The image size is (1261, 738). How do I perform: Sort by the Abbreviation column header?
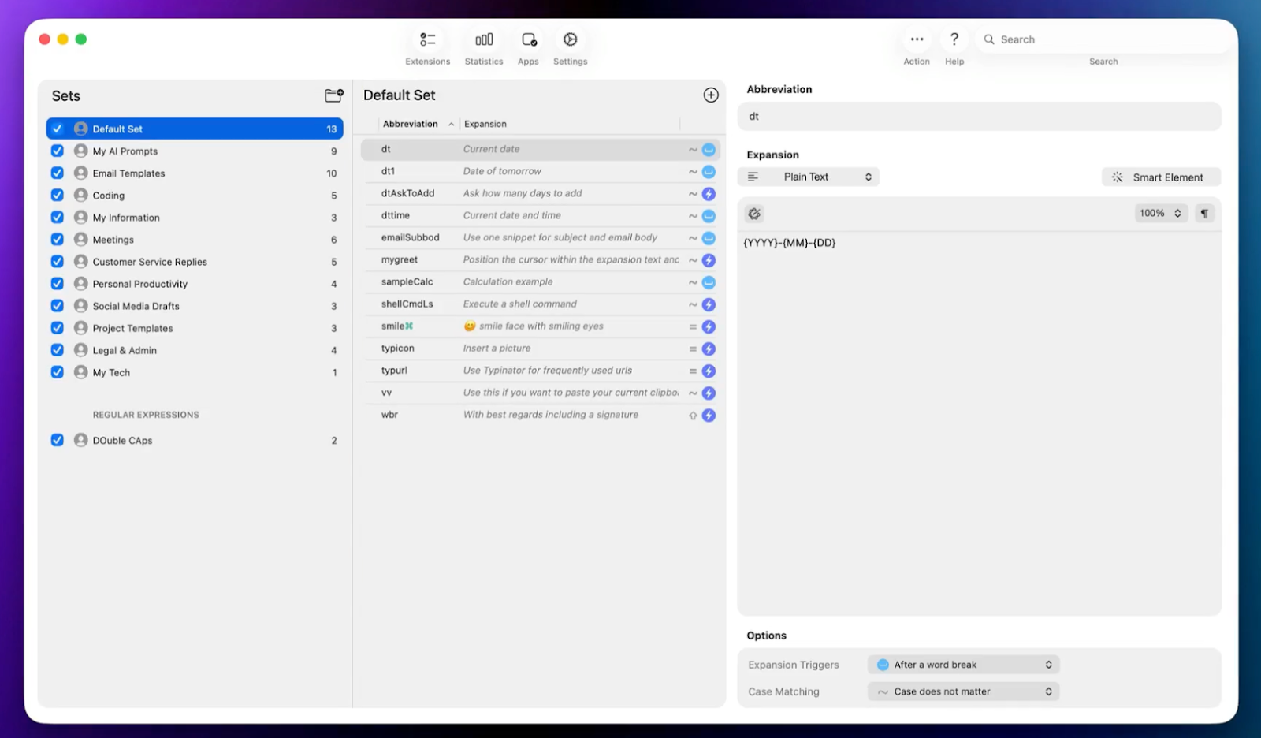[418, 124]
